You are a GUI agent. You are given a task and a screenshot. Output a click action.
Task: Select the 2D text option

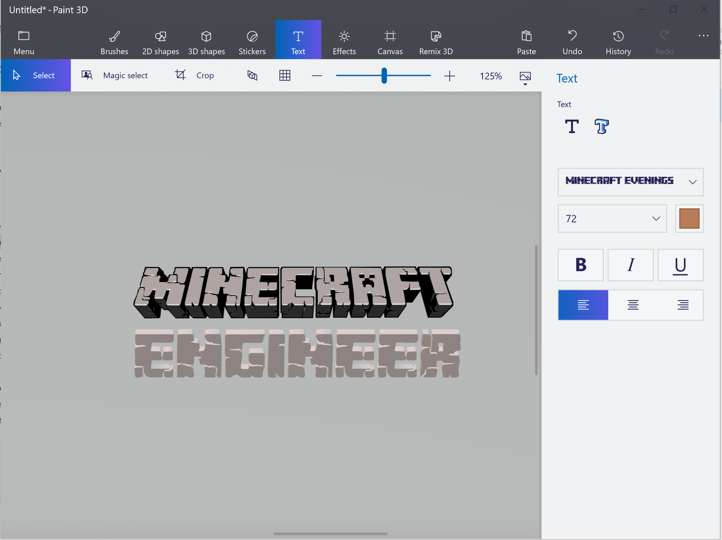pyautogui.click(x=571, y=127)
